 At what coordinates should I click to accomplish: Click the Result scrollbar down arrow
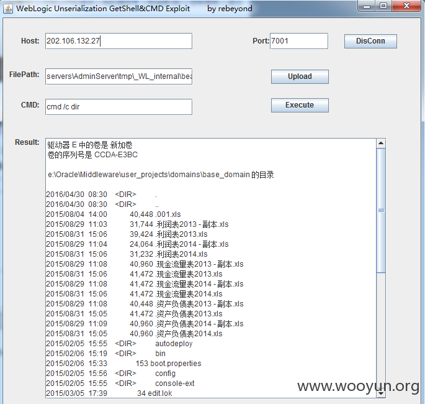click(x=381, y=393)
